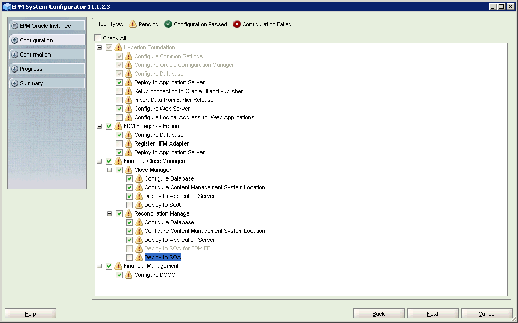The width and height of the screenshot is (518, 323).
Task: Click pending icon for Deploy to SOA for FDM EE
Action: pyautogui.click(x=139, y=248)
